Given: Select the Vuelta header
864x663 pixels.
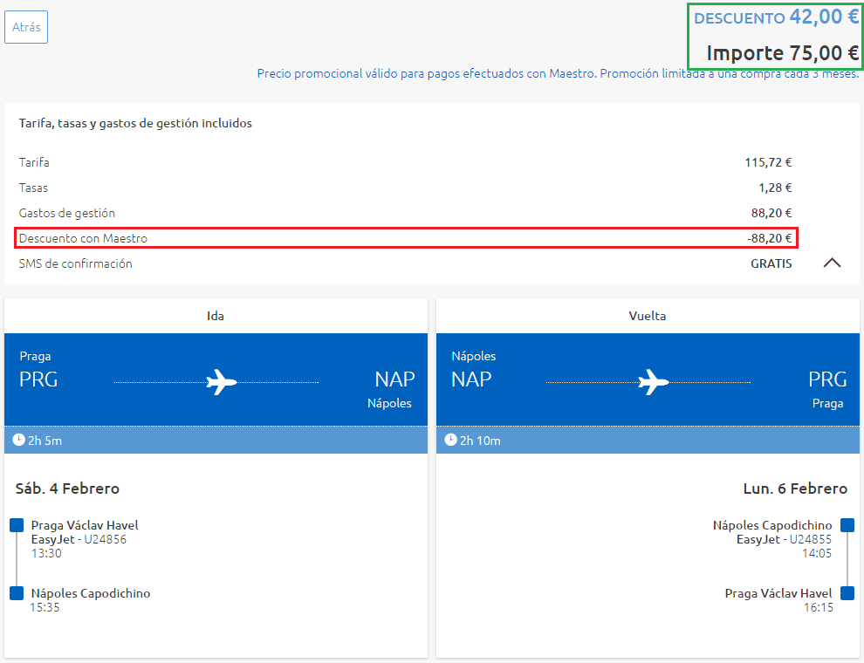Looking at the screenshot, I should (648, 316).
